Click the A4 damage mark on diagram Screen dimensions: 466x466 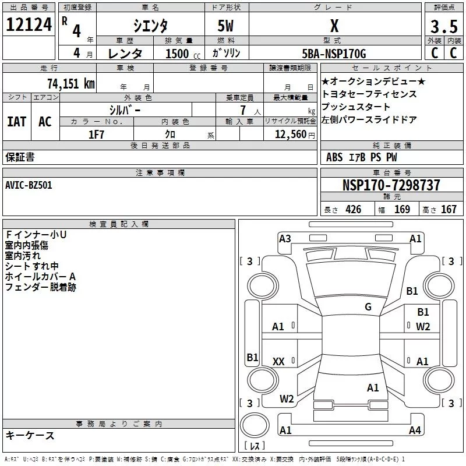(x=415, y=430)
